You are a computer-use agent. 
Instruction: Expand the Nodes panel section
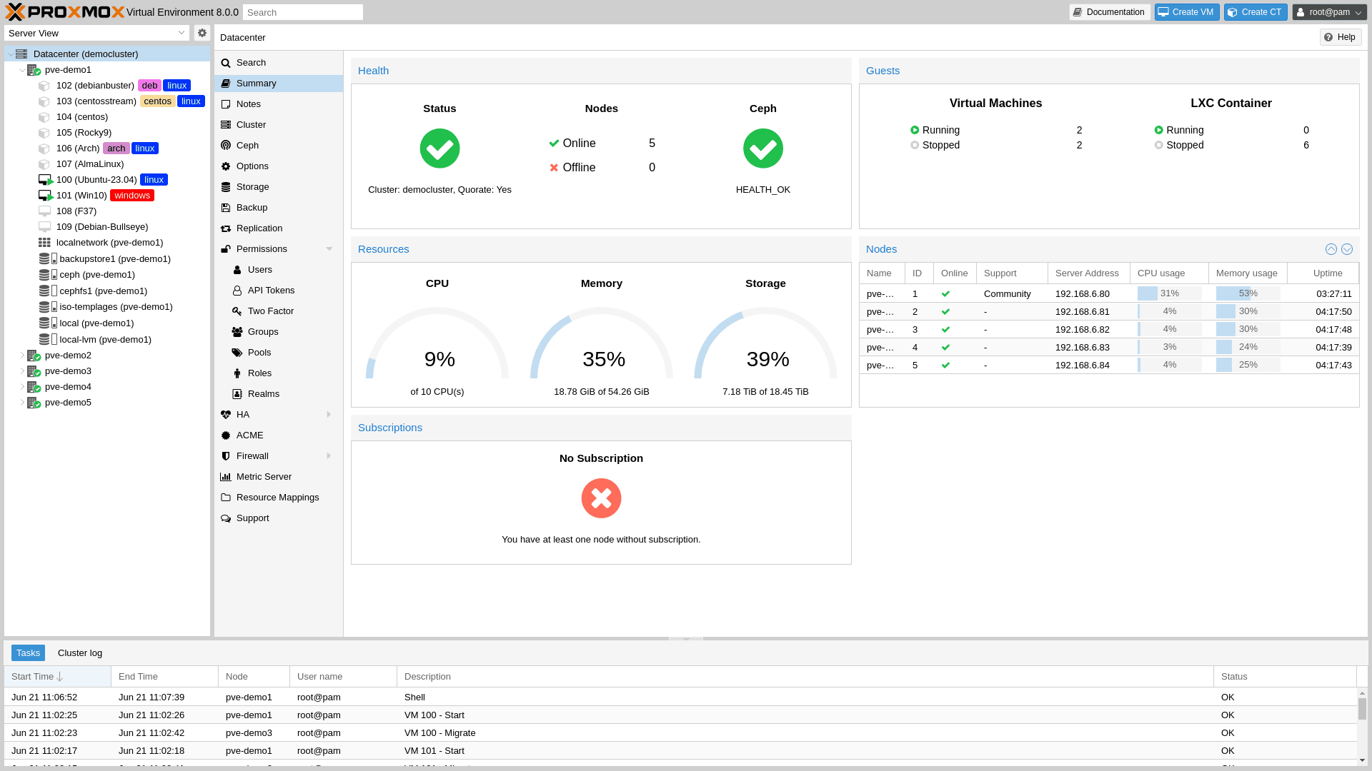click(1348, 248)
